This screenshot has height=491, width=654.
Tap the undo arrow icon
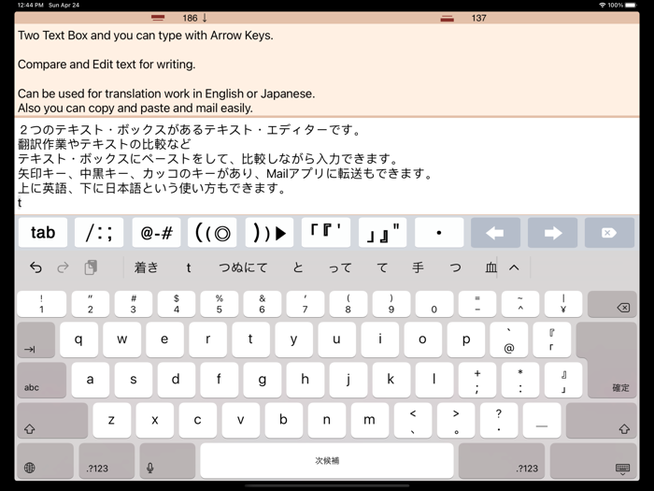(x=36, y=267)
